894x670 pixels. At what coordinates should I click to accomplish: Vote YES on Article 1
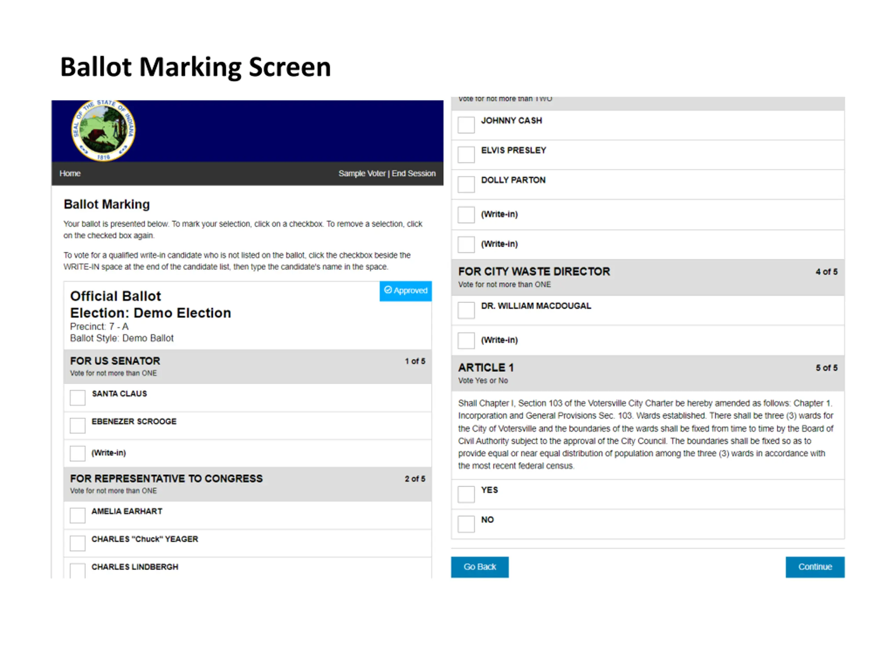click(x=466, y=494)
